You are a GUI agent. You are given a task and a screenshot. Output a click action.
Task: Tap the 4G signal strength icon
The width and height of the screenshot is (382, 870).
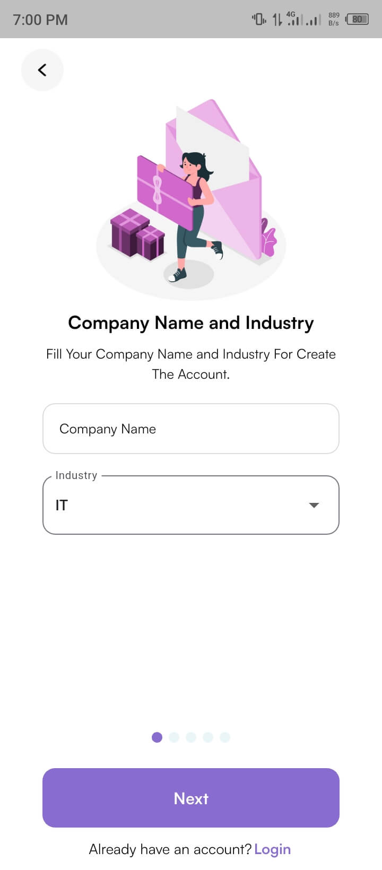294,19
